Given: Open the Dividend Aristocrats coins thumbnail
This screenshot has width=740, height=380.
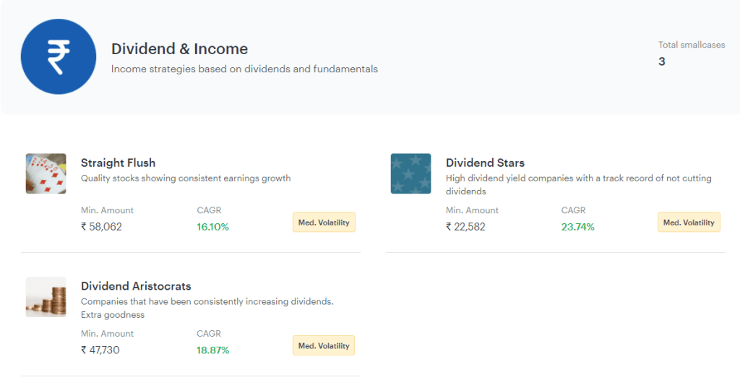Looking at the screenshot, I should (46, 296).
